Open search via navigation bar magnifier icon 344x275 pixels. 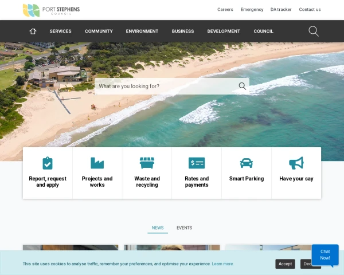(314, 31)
